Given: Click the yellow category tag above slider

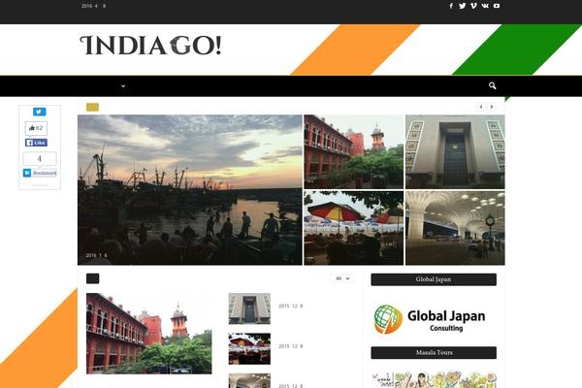Looking at the screenshot, I should click(x=92, y=108).
